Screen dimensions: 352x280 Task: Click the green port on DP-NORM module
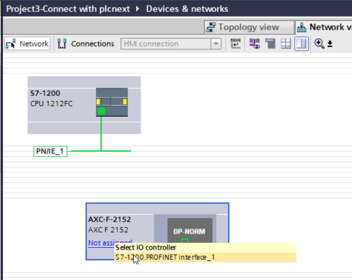click(184, 241)
